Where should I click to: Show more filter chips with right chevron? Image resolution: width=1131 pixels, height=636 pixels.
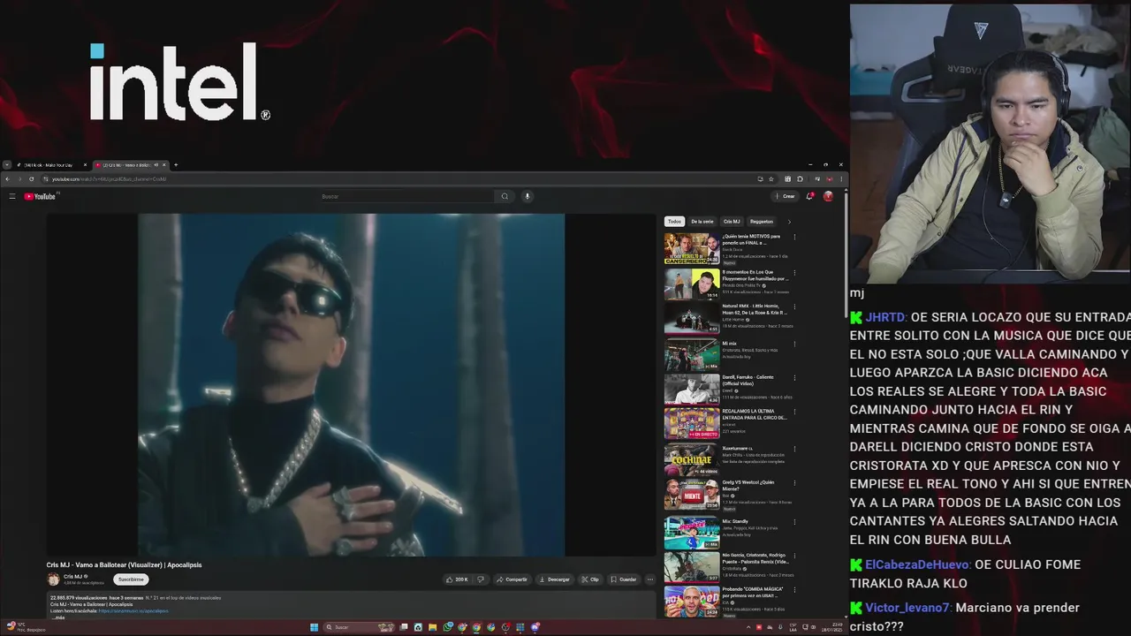[789, 222]
